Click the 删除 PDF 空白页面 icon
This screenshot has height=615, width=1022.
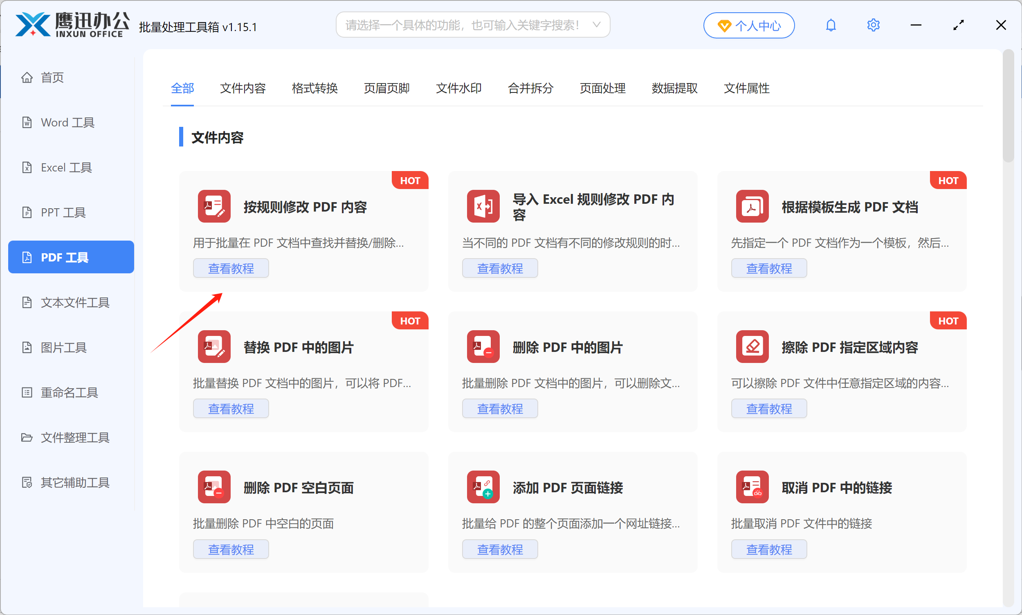pos(214,487)
